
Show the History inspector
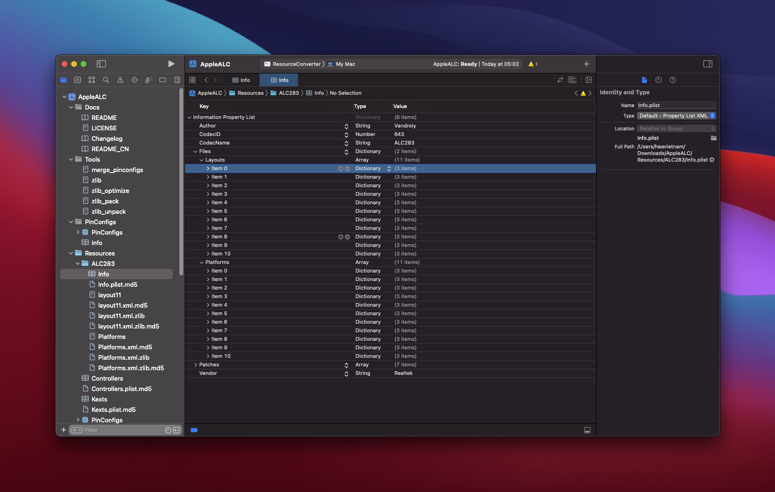click(658, 80)
